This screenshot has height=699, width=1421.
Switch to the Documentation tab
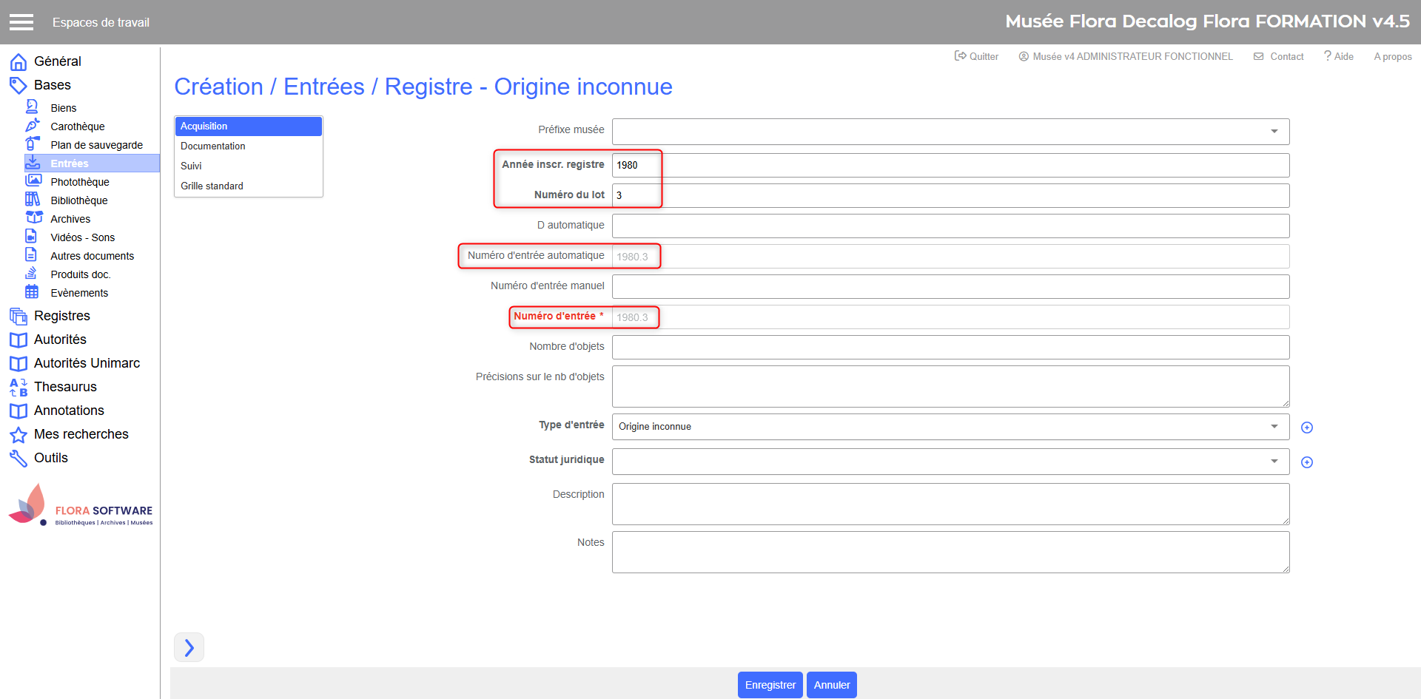tap(213, 146)
